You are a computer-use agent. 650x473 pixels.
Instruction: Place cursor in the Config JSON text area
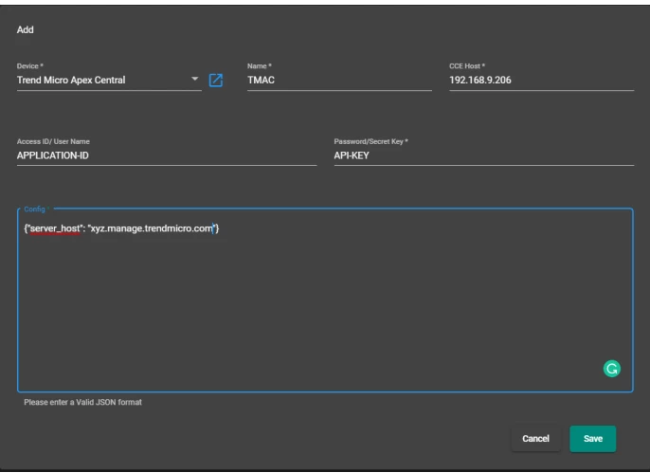tap(325, 300)
